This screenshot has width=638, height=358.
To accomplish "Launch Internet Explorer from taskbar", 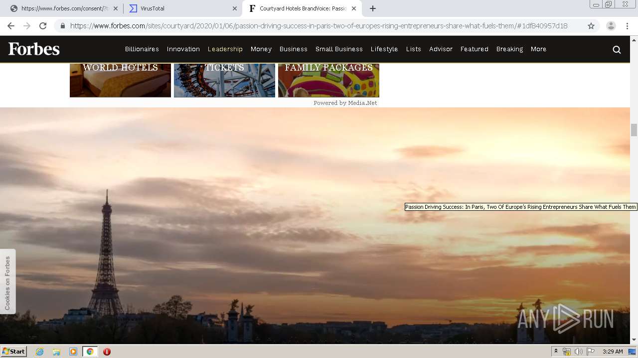I will click(40, 352).
